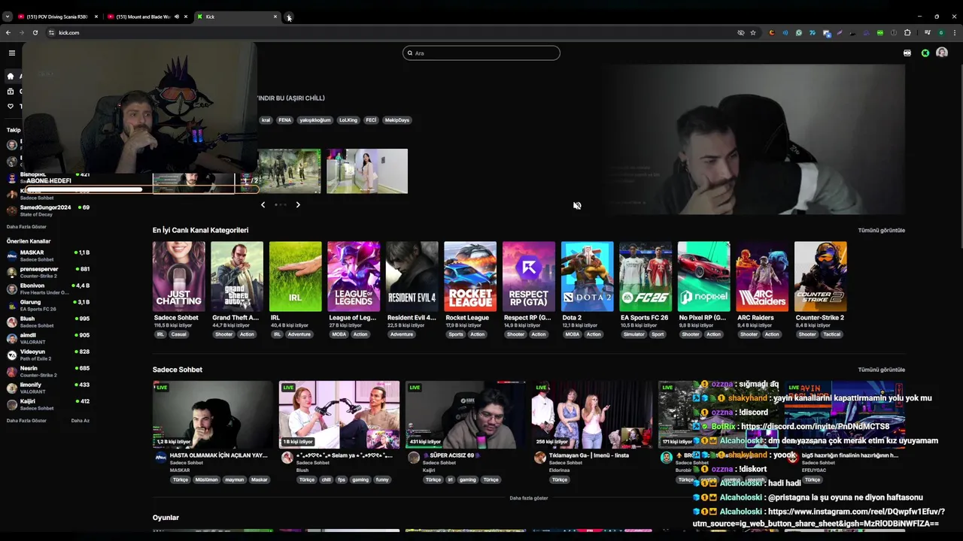Viewport: 963px width, 541px height.
Task: Open site information icon beside kick.com
Action: (x=51, y=32)
